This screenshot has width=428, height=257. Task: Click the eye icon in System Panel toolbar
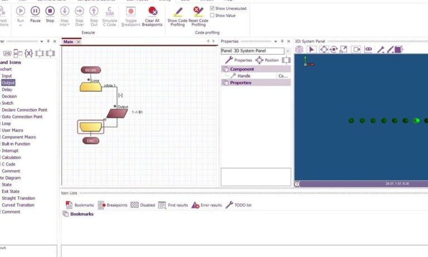coord(368,50)
